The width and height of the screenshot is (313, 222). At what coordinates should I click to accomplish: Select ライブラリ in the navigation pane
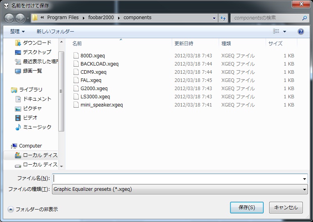[27, 90]
